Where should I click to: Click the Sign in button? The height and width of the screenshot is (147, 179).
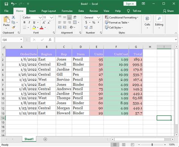coord(130,4)
